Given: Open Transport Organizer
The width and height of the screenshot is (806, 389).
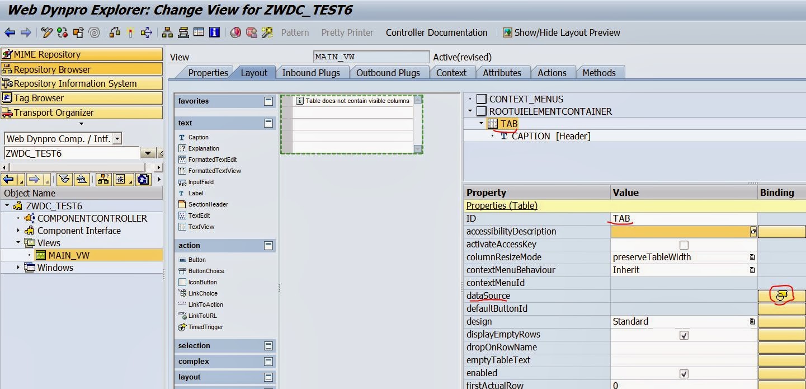Looking at the screenshot, I should (x=82, y=113).
